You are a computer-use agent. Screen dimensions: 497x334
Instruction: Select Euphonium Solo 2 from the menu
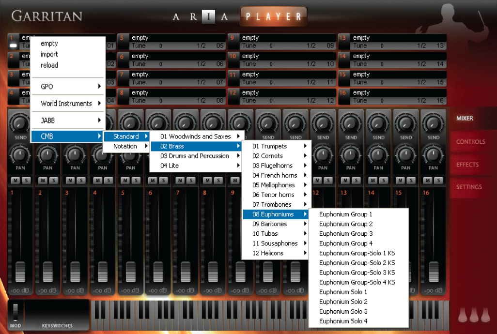click(343, 302)
